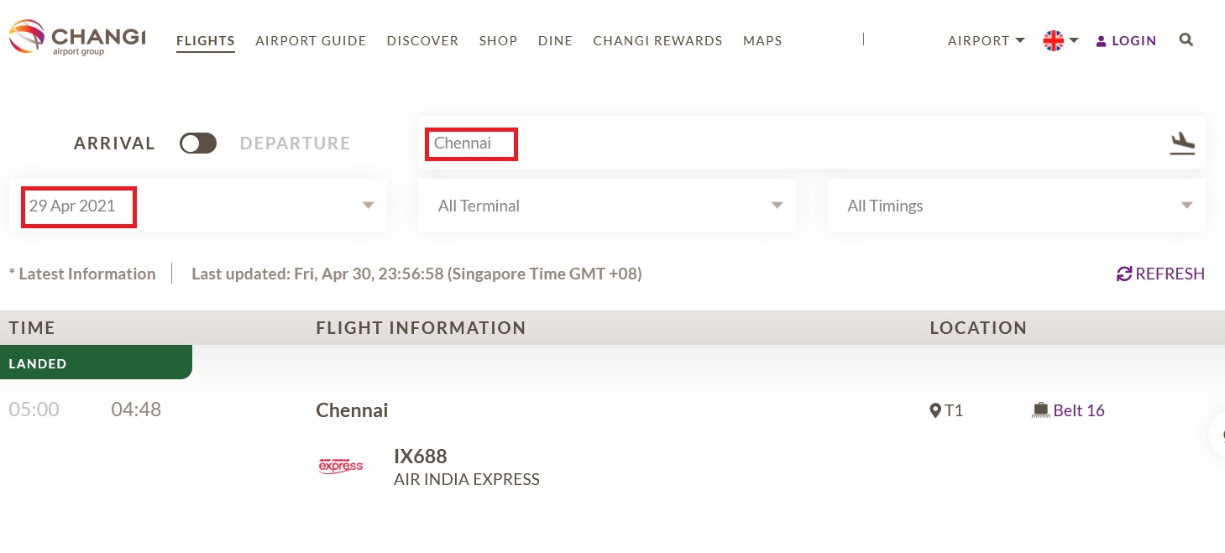This screenshot has width=1225, height=553.
Task: Click the user icon next to LOGIN
Action: pos(1102,40)
